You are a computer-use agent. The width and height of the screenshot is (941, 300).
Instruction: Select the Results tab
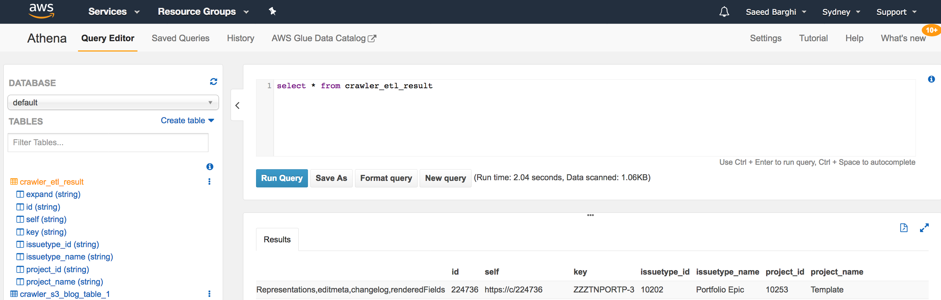coord(277,239)
